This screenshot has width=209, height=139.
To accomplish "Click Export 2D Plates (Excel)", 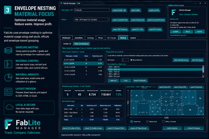I will 139,128.
